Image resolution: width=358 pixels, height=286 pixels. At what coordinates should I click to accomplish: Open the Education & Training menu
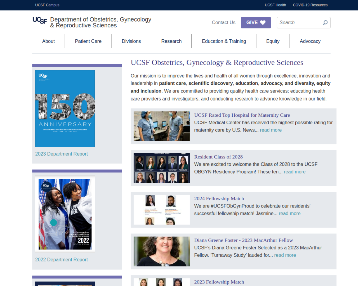coord(224,41)
